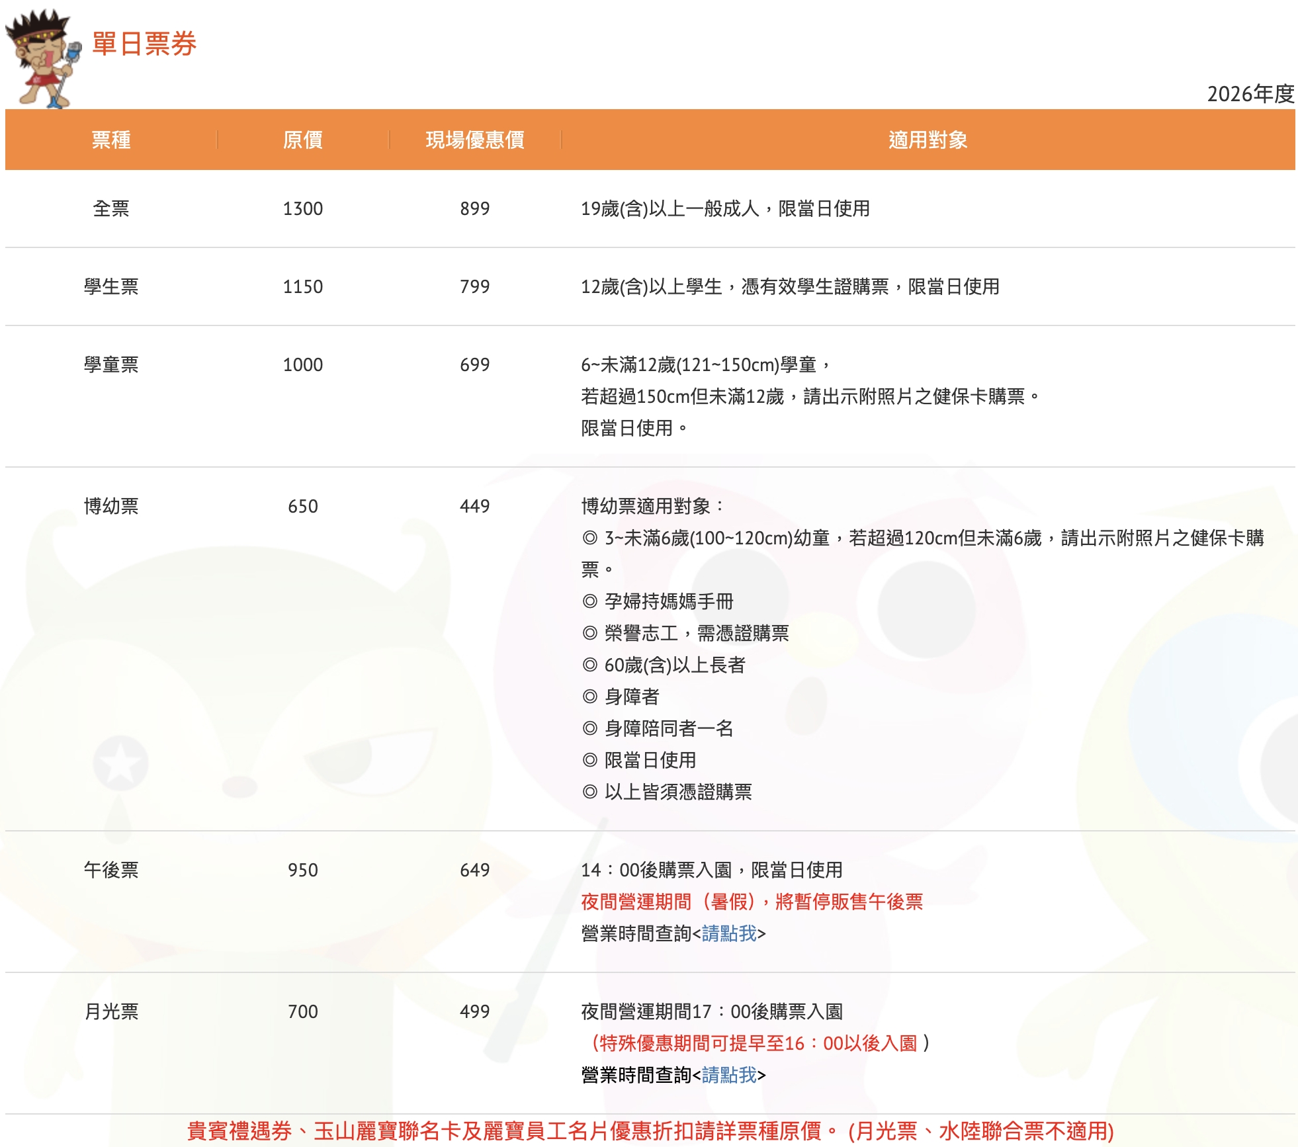
Task: Click the 449 discount price value
Action: click(x=475, y=506)
